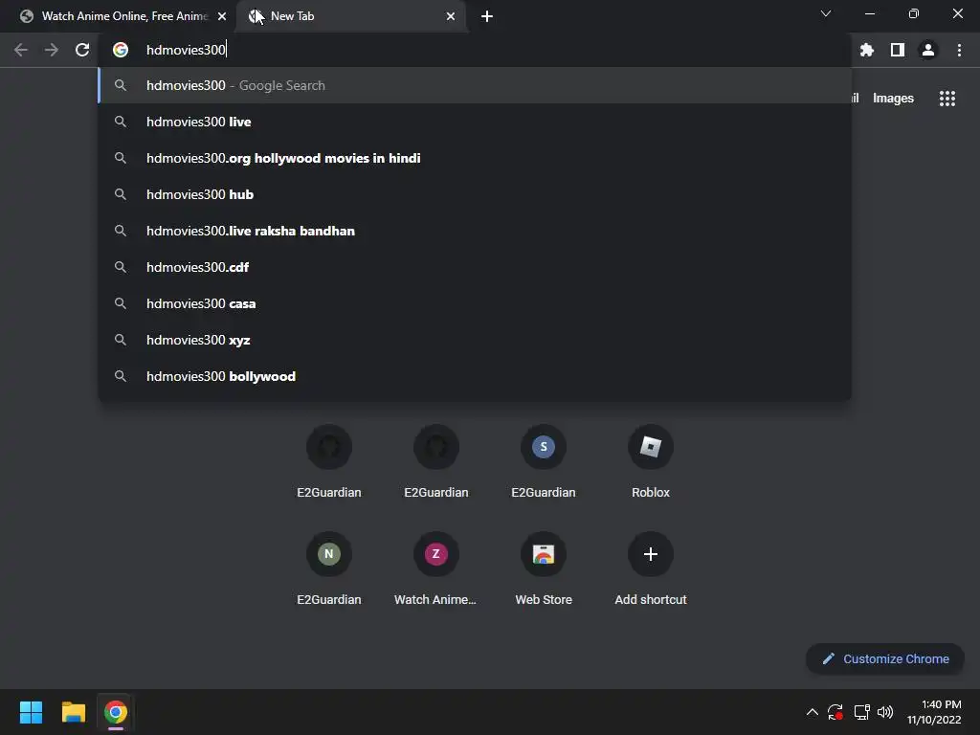Open a new tab with plus button
The height and width of the screenshot is (735, 980).
(x=487, y=16)
